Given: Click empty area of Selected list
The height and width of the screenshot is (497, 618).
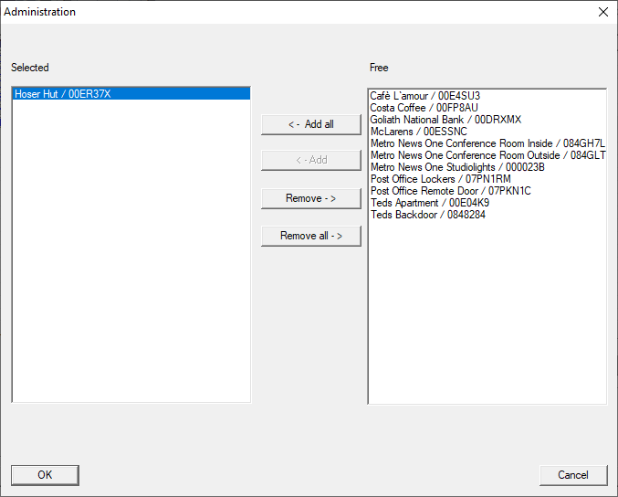Looking at the screenshot, I should click(131, 274).
